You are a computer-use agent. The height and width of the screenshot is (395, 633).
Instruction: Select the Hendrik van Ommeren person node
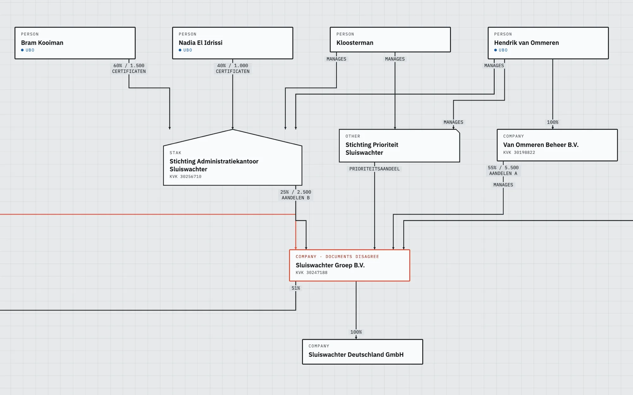[548, 43]
